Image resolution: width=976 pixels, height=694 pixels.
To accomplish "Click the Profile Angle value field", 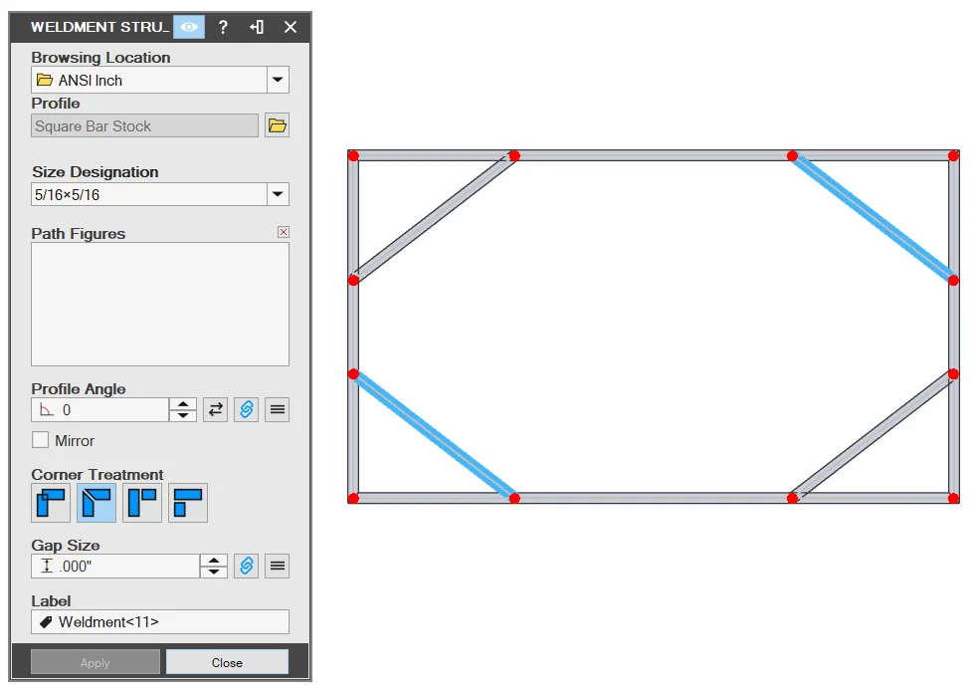I will click(x=99, y=410).
